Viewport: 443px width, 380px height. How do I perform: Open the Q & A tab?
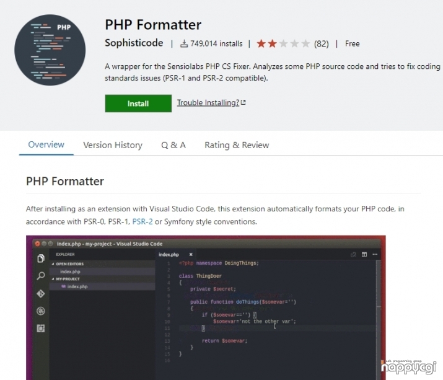[173, 145]
